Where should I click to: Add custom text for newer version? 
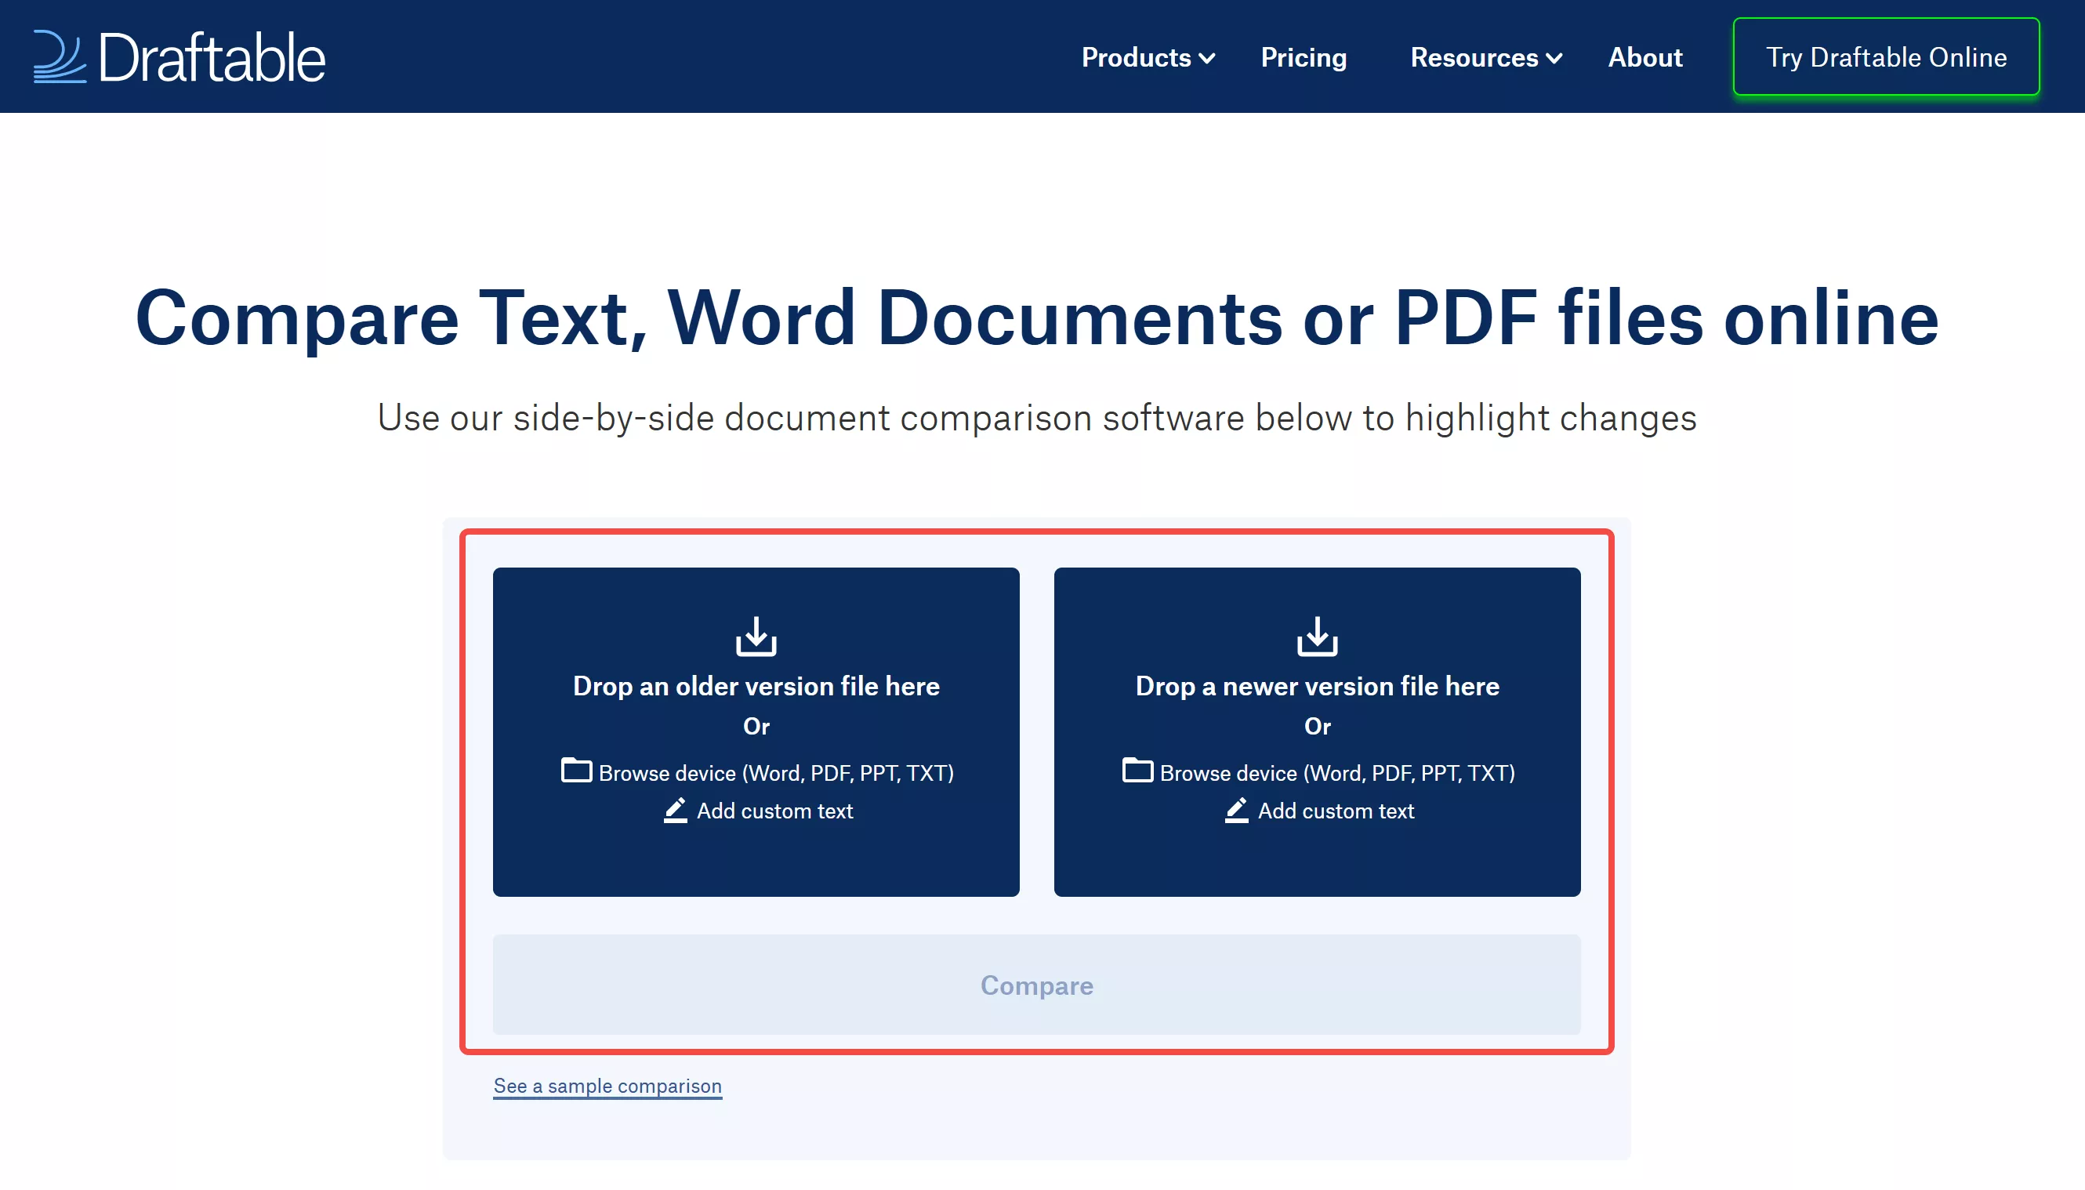tap(1335, 811)
